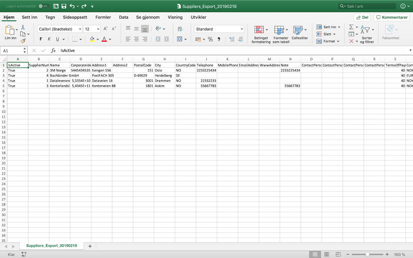Apply the red font color A
The width and height of the screenshot is (413, 258).
(x=104, y=39)
